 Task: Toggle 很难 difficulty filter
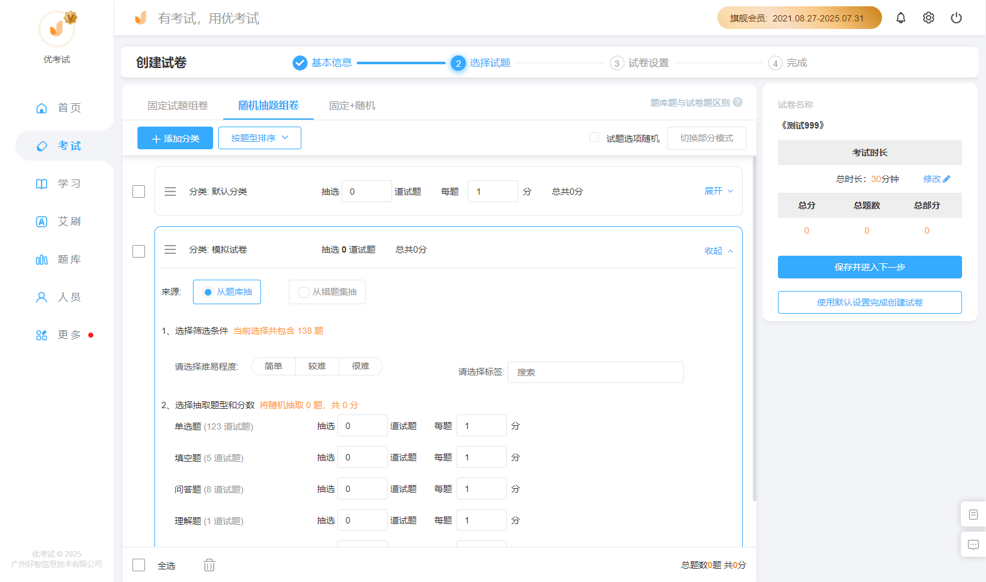tap(361, 366)
